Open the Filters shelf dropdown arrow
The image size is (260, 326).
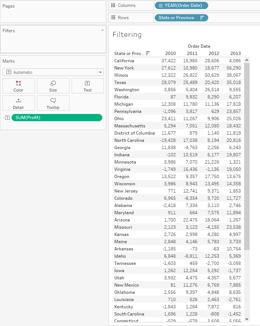102,30
